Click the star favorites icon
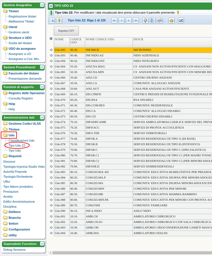The image size is (212, 256). [171, 21]
